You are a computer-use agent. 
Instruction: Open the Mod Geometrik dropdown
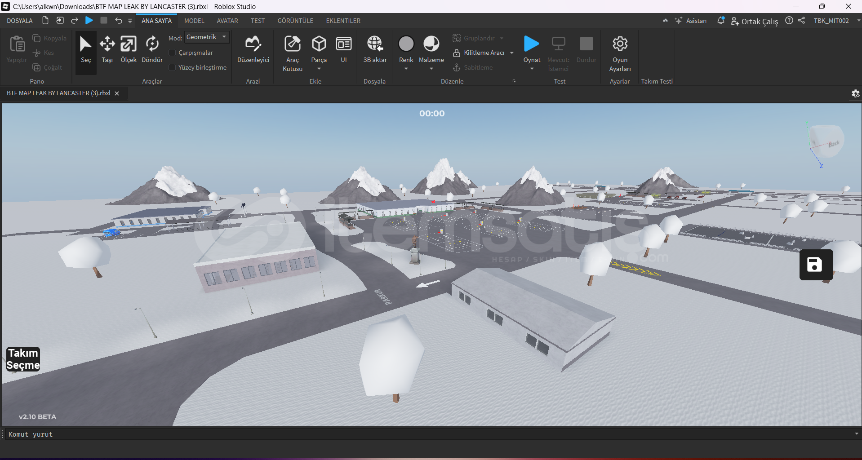pos(207,37)
